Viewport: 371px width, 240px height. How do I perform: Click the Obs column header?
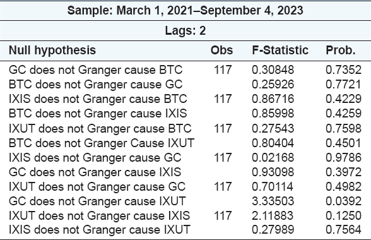click(x=221, y=51)
